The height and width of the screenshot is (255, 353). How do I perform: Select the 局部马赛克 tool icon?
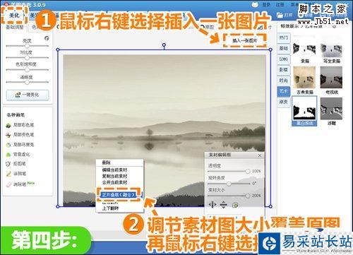(8, 145)
